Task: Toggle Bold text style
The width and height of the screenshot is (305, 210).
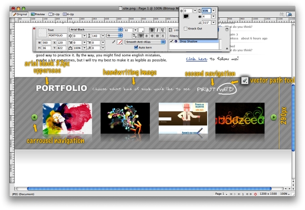Action: [x=152, y=30]
